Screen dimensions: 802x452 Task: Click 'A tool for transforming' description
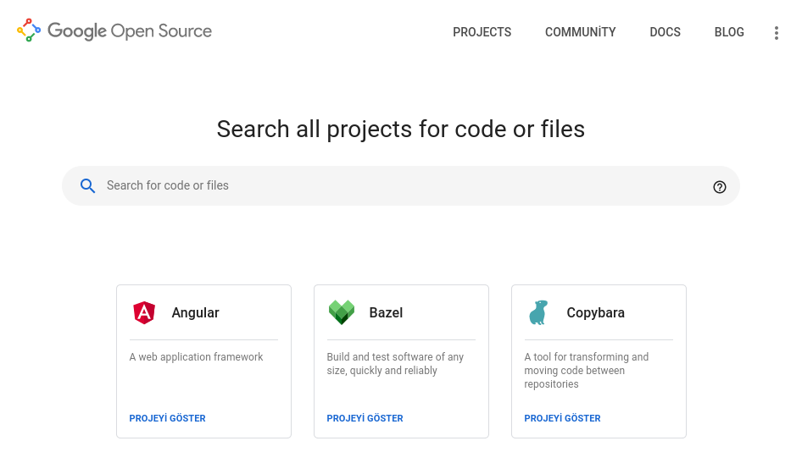coord(586,370)
